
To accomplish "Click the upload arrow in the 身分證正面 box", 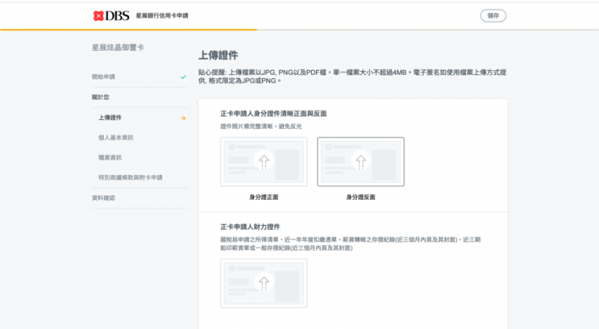I will tap(264, 161).
